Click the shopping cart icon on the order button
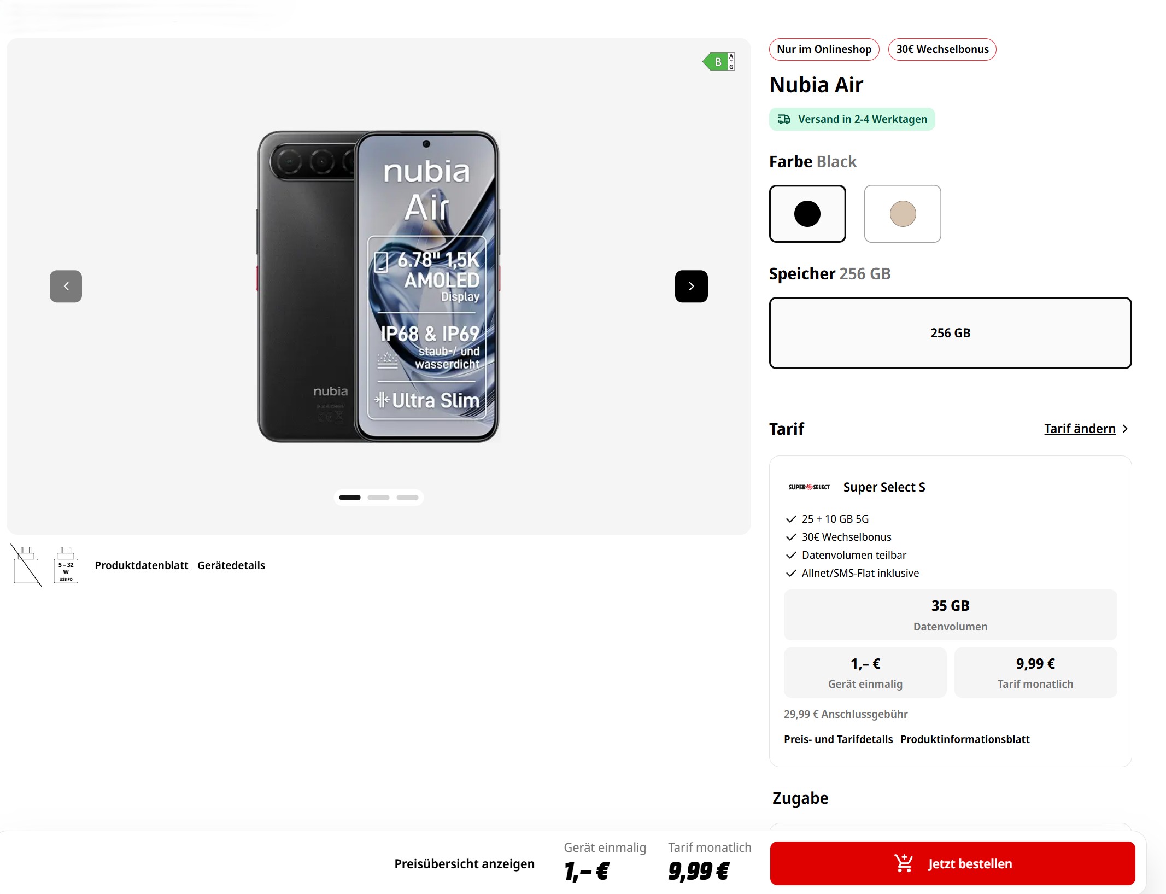Image resolution: width=1166 pixels, height=894 pixels. [x=903, y=863]
